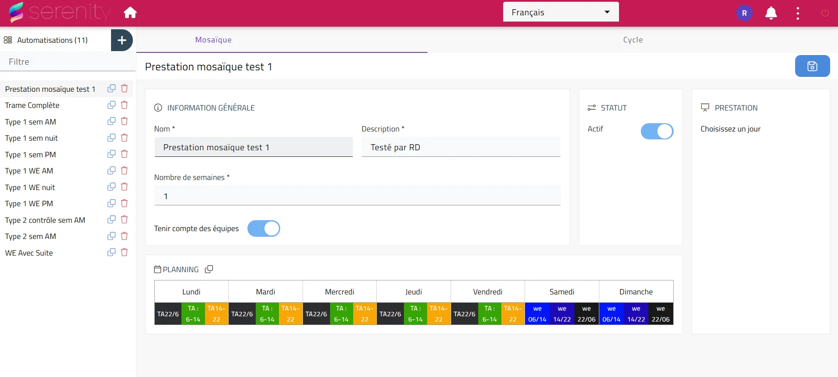Image resolution: width=838 pixels, height=377 pixels.
Task: Toggle Tenir compte des équipes switch
Action: [x=264, y=228]
